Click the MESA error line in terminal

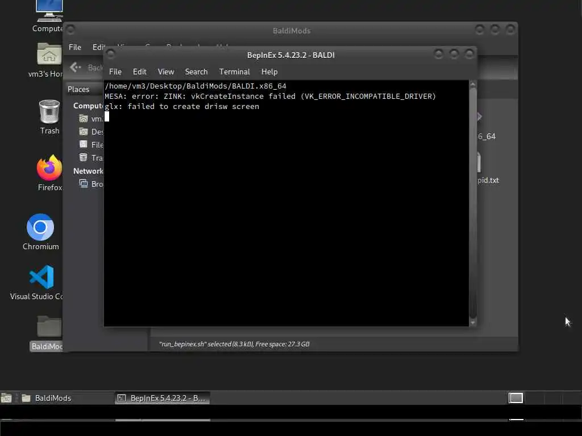(270, 97)
